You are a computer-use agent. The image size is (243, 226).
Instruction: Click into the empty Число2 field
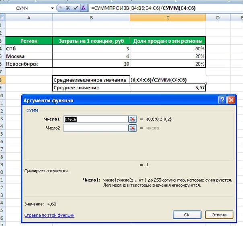pyautogui.click(x=95, y=128)
